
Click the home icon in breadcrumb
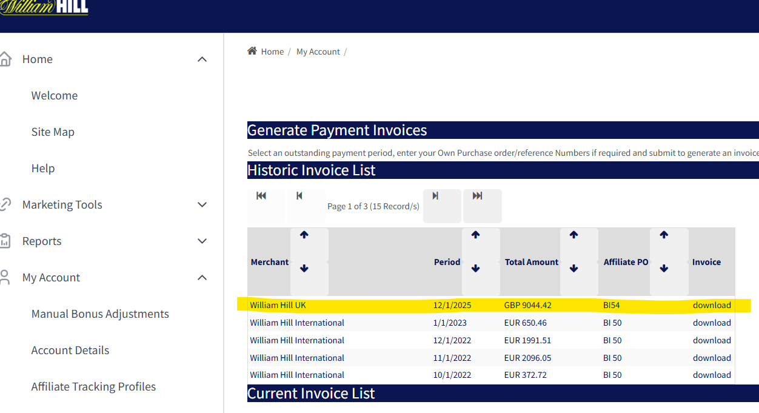pos(252,51)
